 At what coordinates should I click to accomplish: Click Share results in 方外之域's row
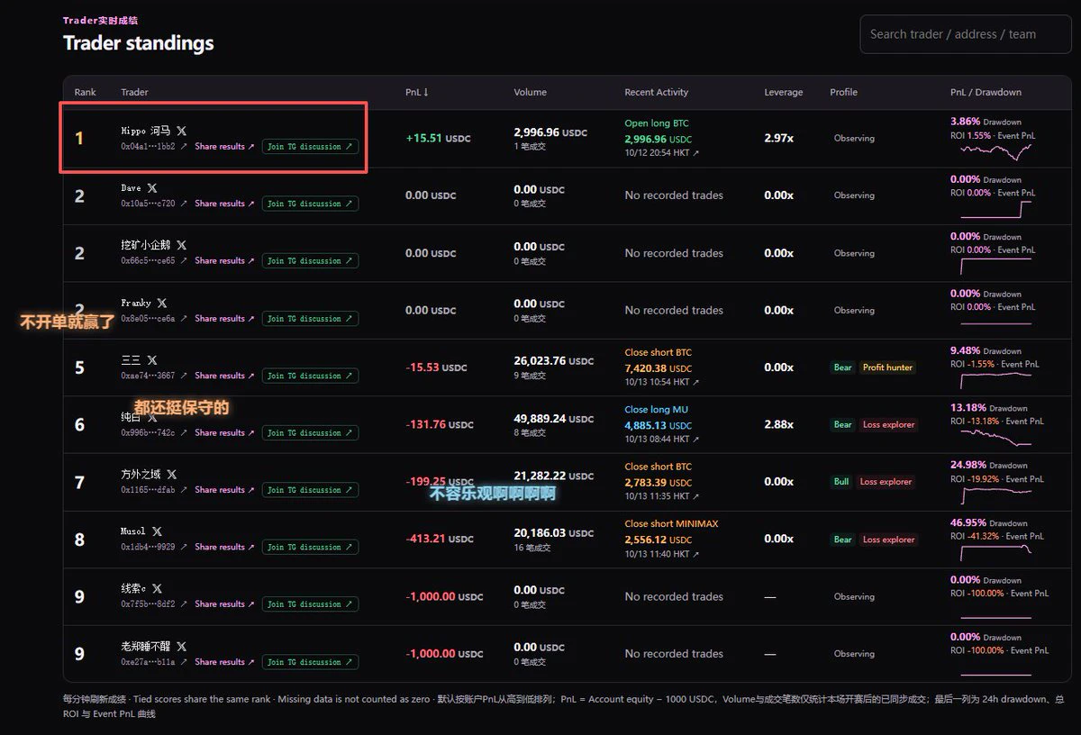coord(224,490)
